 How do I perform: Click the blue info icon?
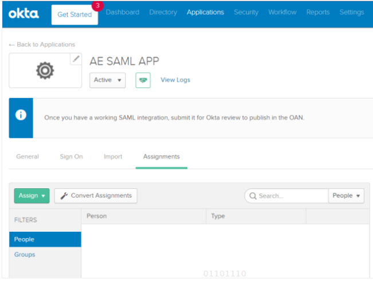(x=21, y=115)
